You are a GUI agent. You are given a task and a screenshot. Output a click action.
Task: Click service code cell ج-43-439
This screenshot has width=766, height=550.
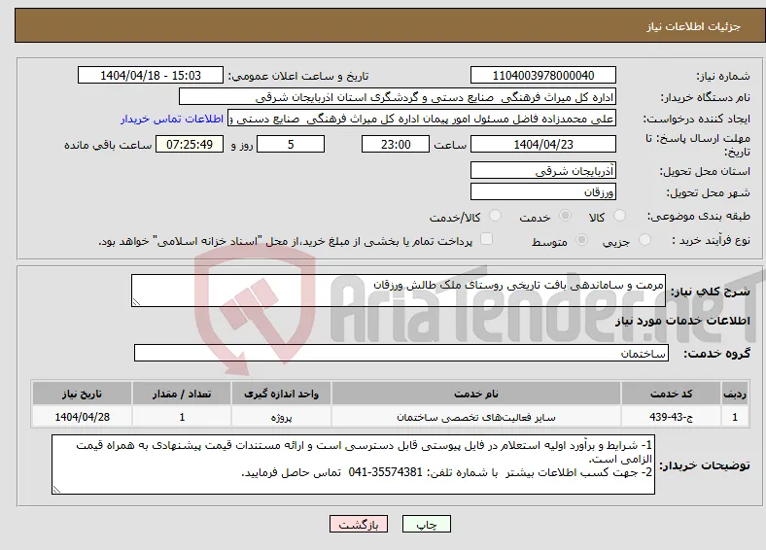coord(672,417)
